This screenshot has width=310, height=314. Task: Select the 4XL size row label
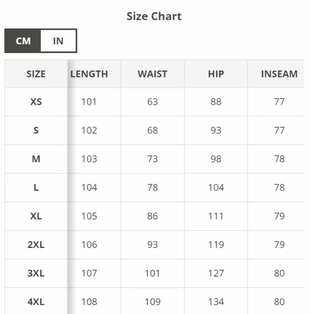(x=36, y=302)
